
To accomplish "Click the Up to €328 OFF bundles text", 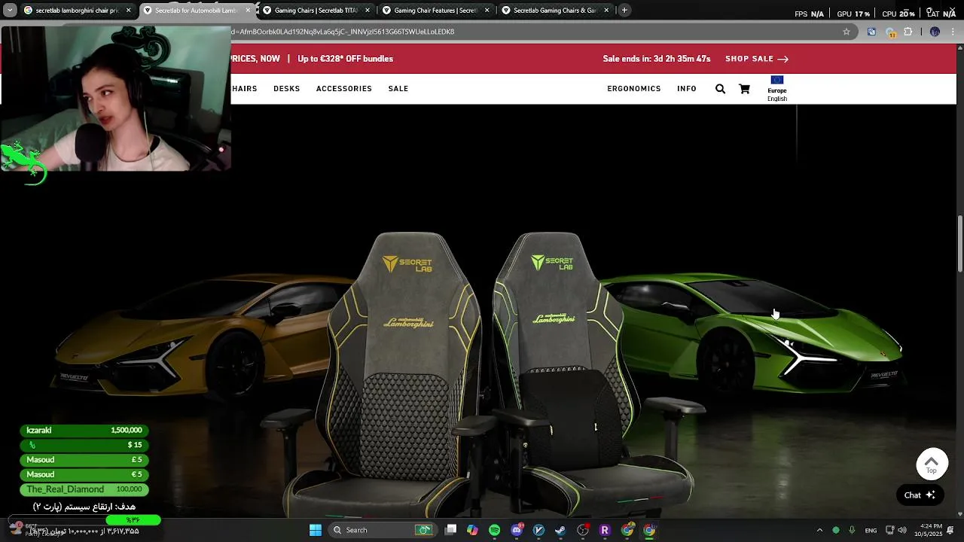I will pos(345,59).
